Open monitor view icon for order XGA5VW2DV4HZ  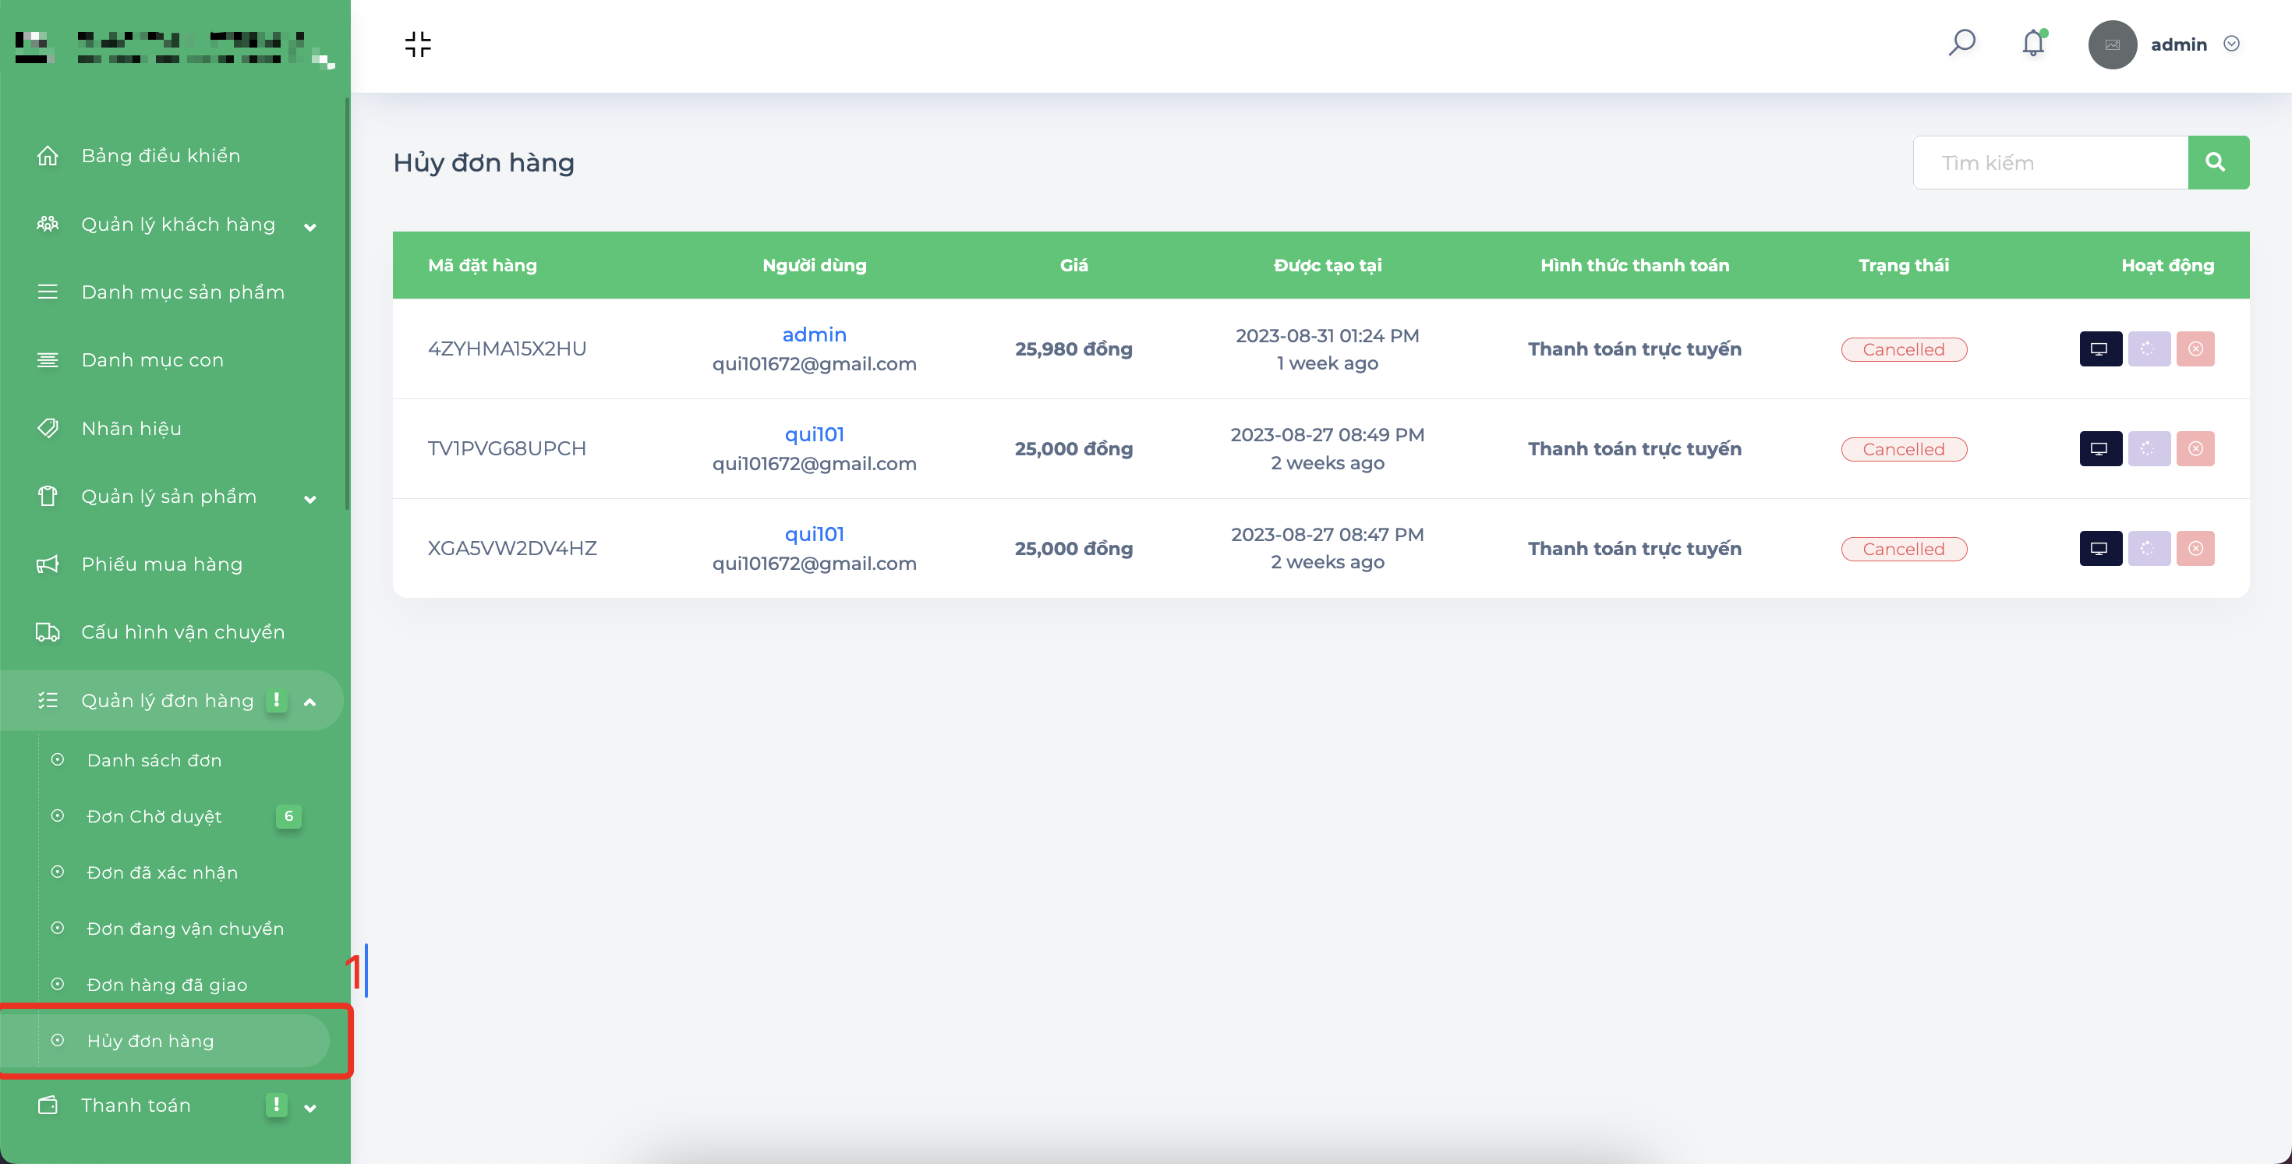2099,548
